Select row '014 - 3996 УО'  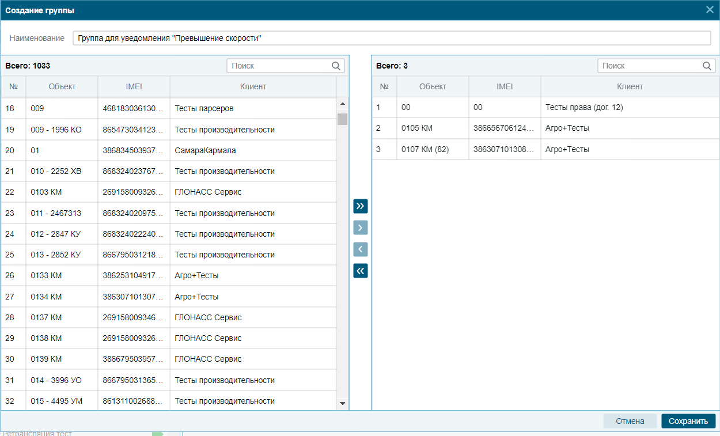click(x=169, y=380)
